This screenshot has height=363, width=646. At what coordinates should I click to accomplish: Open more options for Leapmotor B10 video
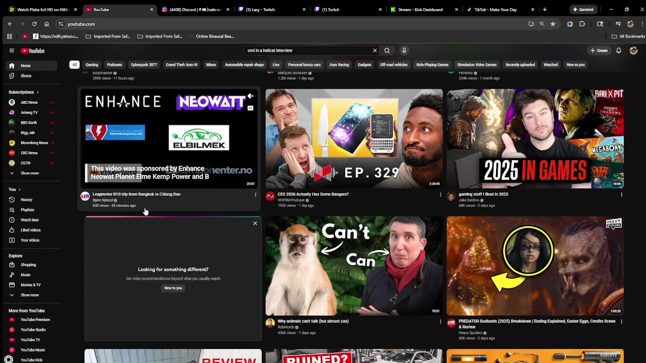255,195
